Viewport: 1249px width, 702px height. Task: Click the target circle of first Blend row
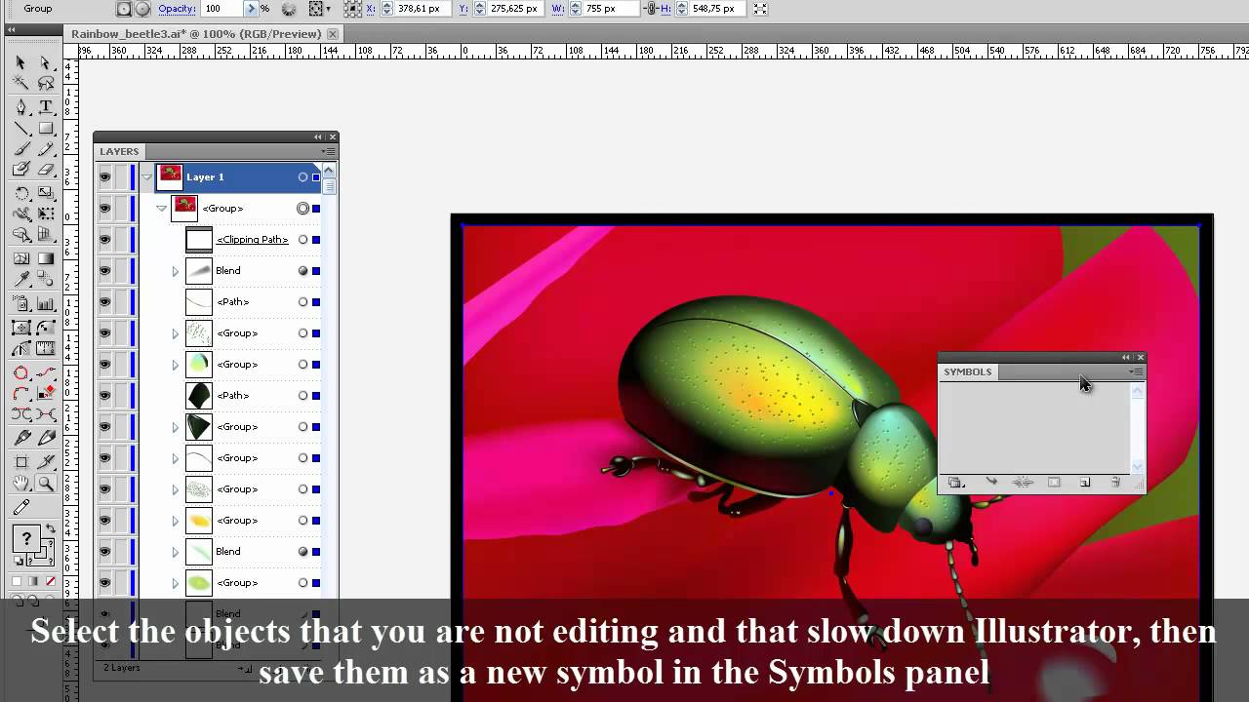(302, 271)
